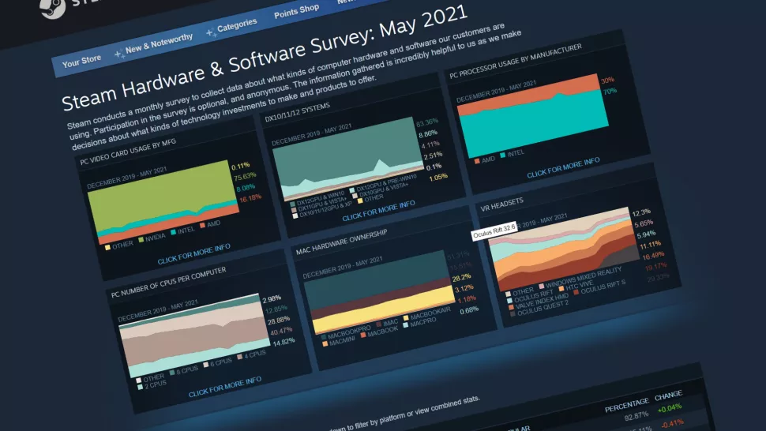Click the DX10/11/12 Systems area chart
The image size is (766, 431).
point(347,159)
